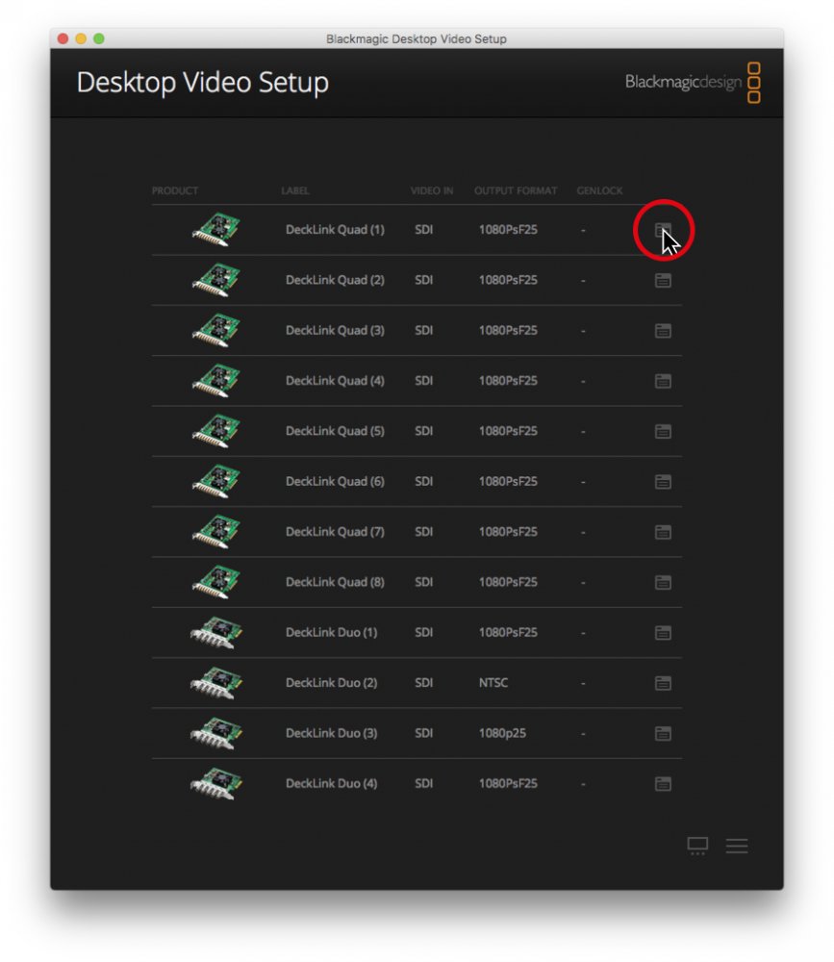
Task: Click "SDI" in the DeckLink Quad (3) row
Action: click(x=424, y=330)
